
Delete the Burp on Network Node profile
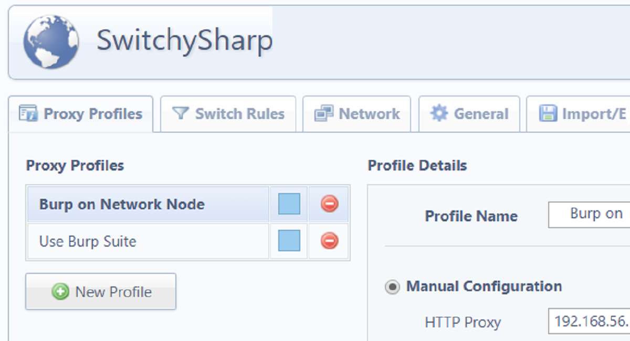tap(329, 204)
